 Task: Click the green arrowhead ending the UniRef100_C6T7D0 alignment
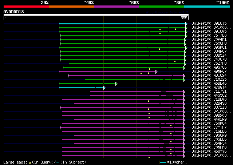186,36
